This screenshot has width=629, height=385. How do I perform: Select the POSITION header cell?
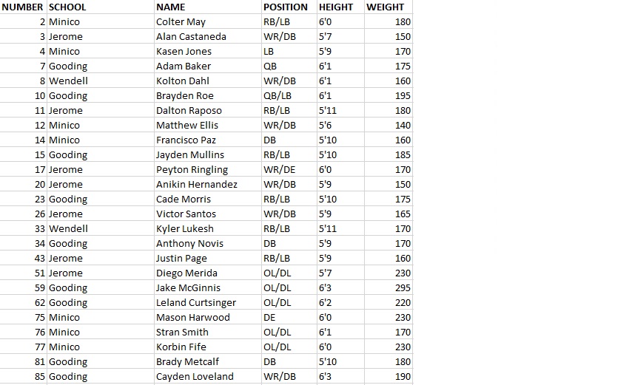(286, 7)
